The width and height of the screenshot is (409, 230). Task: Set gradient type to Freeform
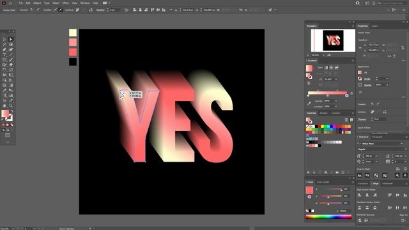(x=337, y=68)
